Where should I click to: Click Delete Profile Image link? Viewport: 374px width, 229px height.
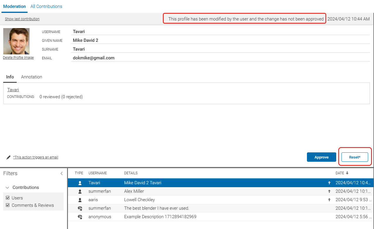(x=18, y=58)
